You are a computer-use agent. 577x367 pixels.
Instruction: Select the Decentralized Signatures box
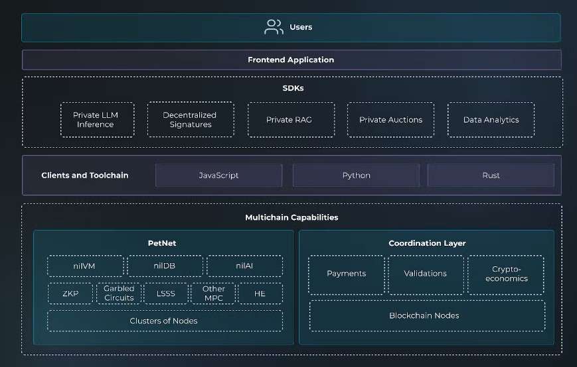pyautogui.click(x=191, y=120)
